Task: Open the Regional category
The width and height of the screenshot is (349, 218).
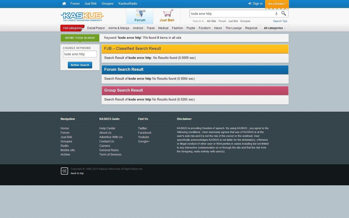Action: coord(251,28)
